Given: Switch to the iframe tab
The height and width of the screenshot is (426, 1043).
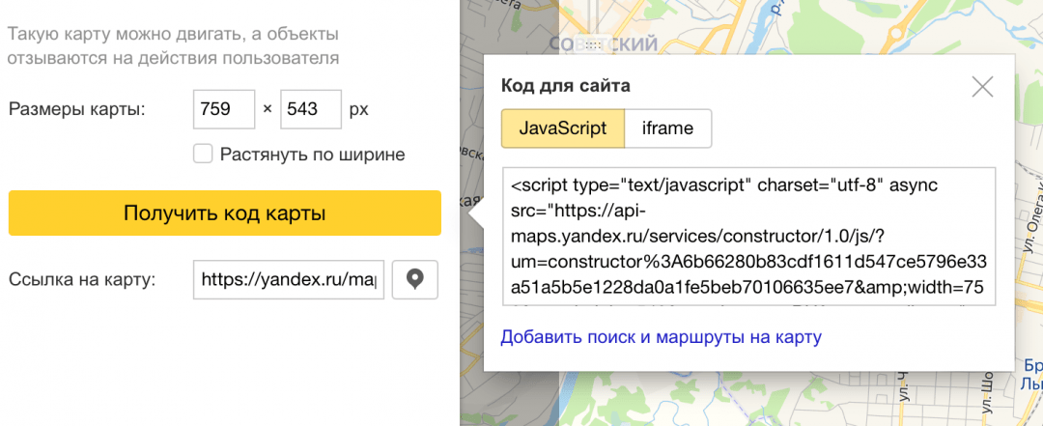Looking at the screenshot, I should click(668, 128).
